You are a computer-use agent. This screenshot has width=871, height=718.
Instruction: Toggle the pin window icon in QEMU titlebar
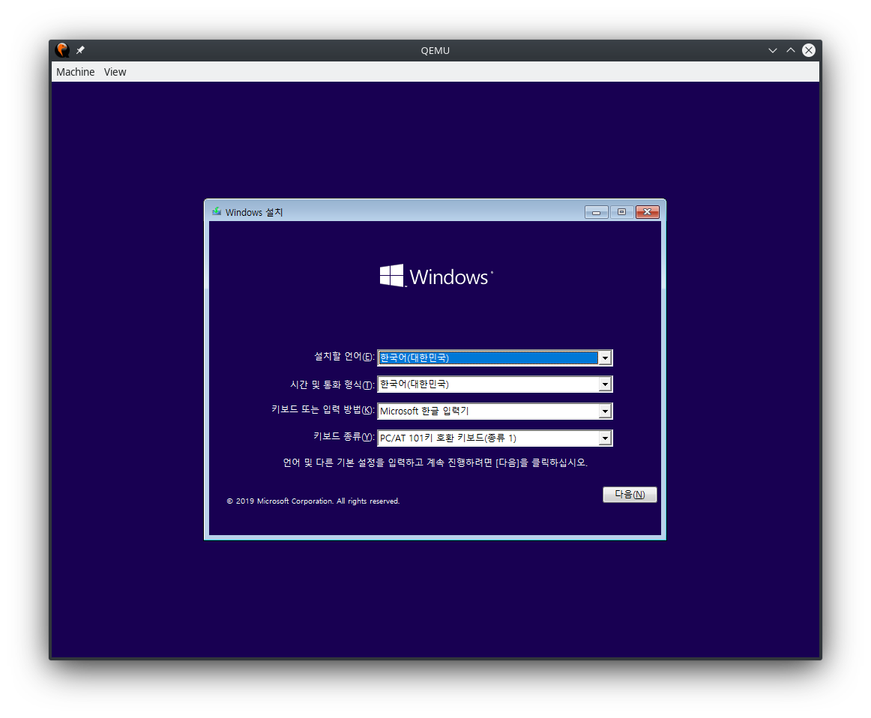click(x=80, y=50)
